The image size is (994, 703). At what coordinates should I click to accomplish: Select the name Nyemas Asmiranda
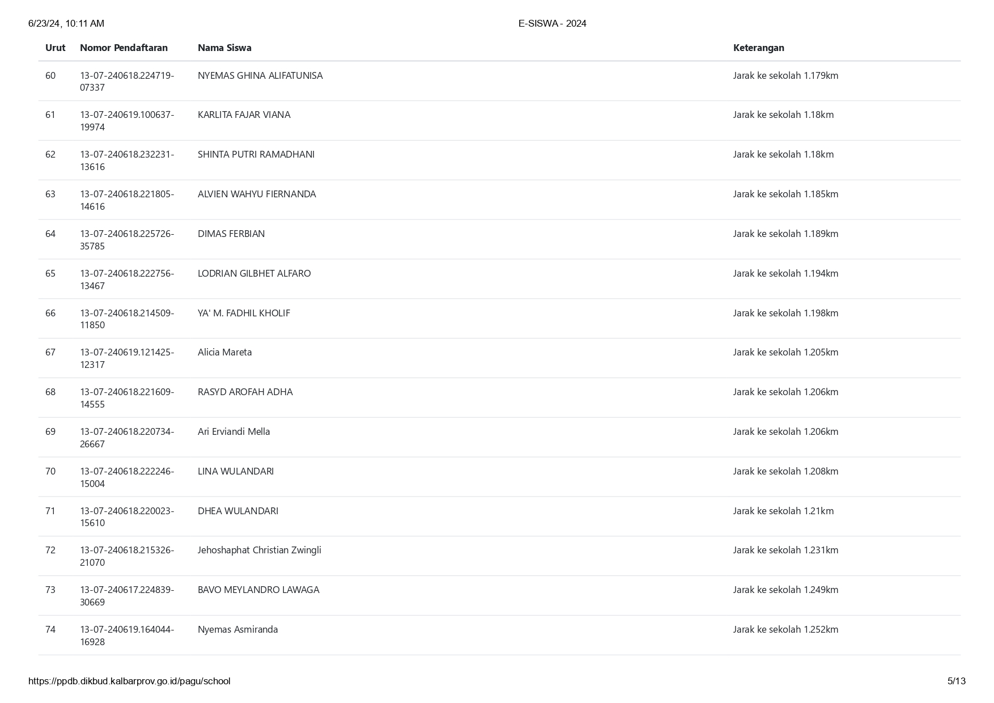point(238,629)
